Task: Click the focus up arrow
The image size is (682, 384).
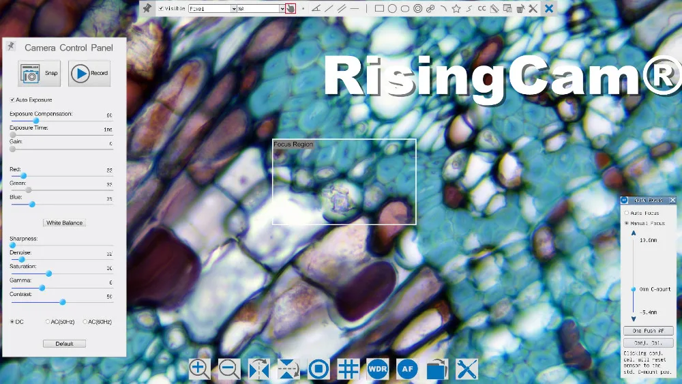Action: [634, 233]
